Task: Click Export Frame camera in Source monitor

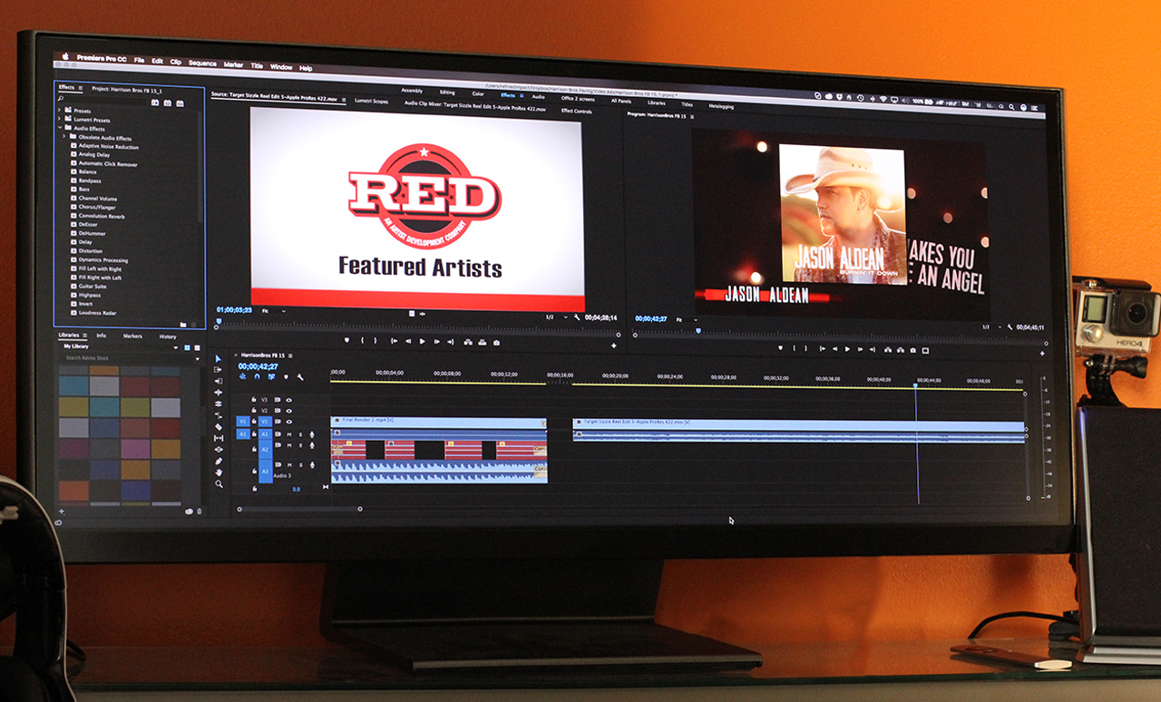Action: tap(496, 342)
